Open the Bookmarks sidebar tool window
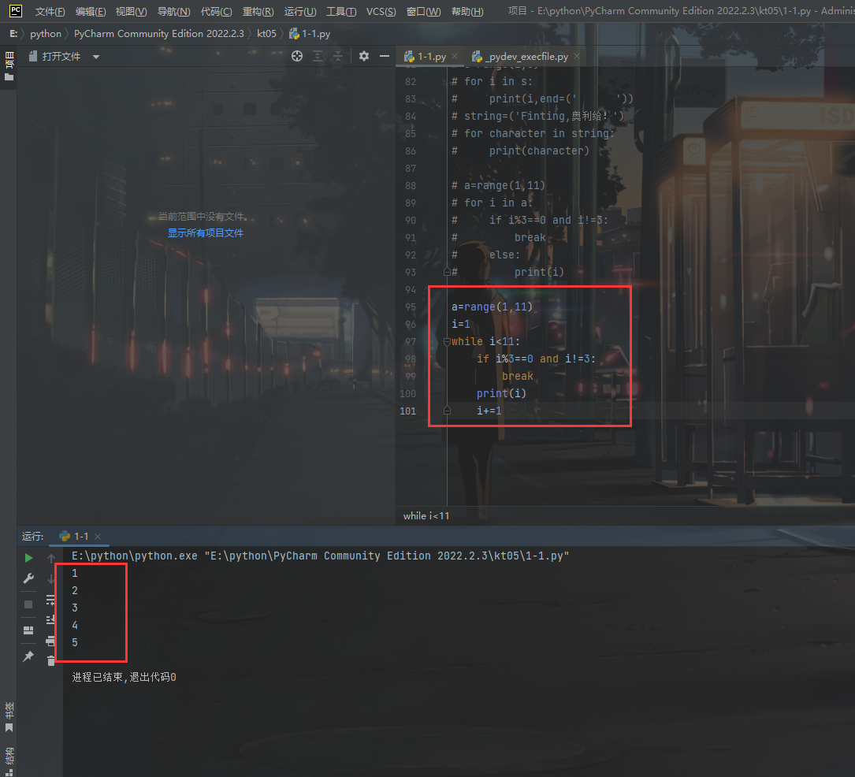Image resolution: width=855 pixels, height=777 pixels. (9, 717)
